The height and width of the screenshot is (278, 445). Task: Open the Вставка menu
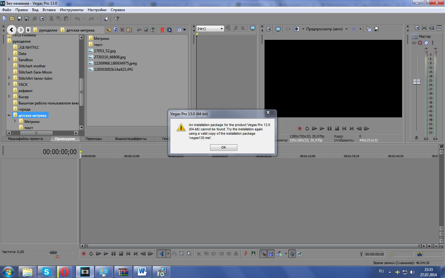[x=49, y=10]
